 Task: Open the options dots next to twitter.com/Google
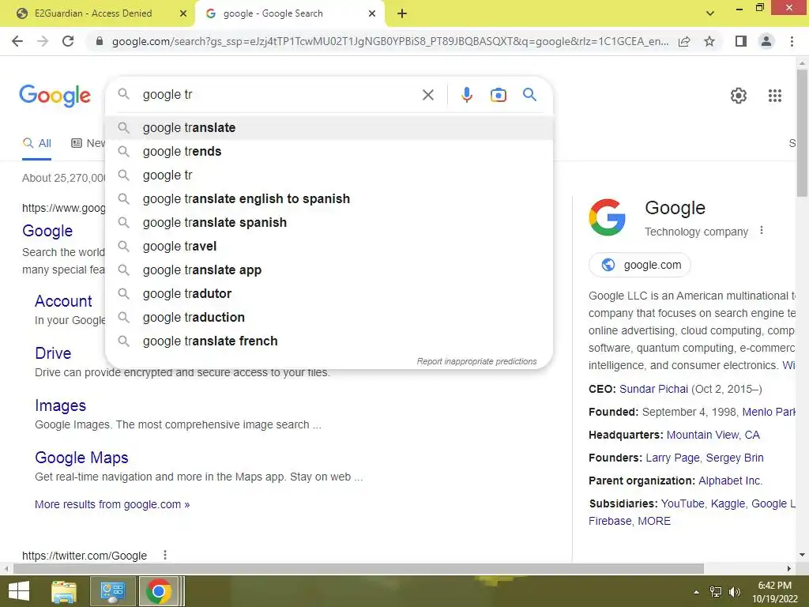tap(165, 555)
